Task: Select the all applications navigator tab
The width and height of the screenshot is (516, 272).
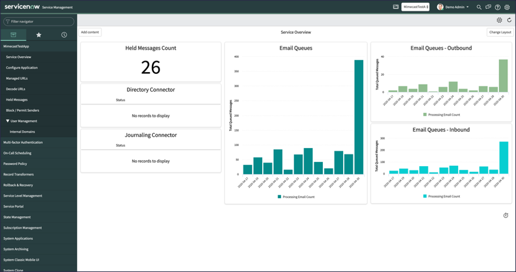Action: click(x=13, y=35)
